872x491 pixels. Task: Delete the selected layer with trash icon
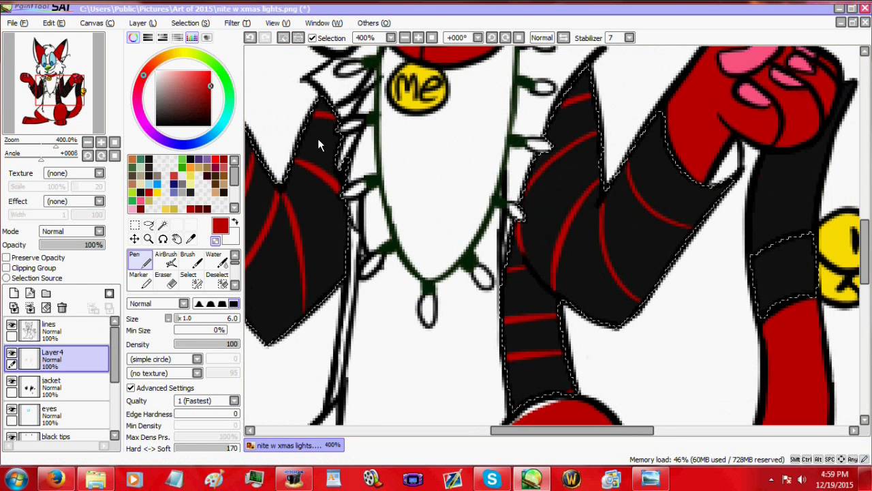pyautogui.click(x=62, y=308)
